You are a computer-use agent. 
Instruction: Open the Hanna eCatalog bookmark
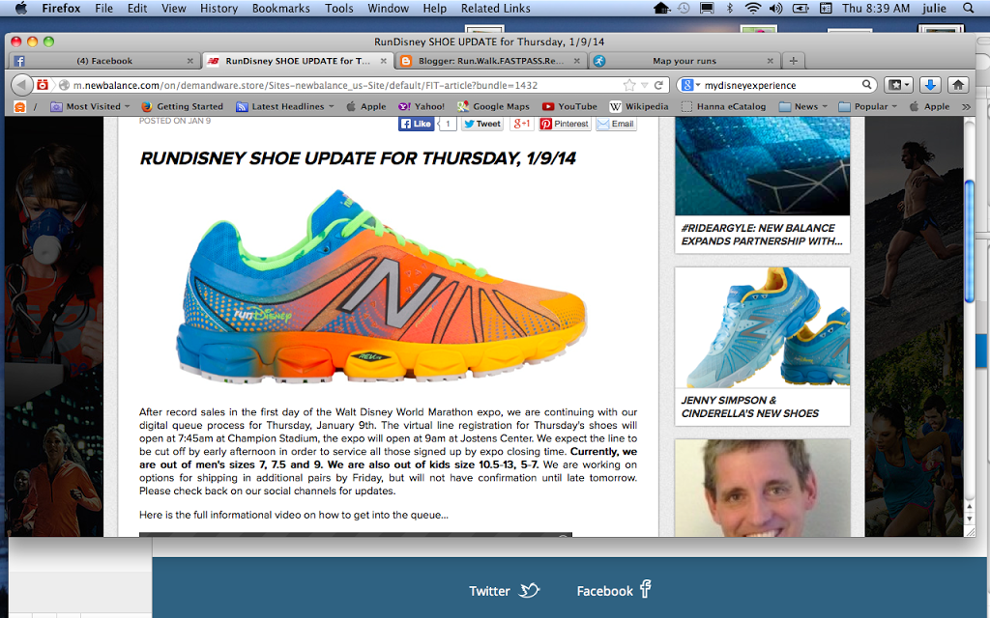pos(723,106)
